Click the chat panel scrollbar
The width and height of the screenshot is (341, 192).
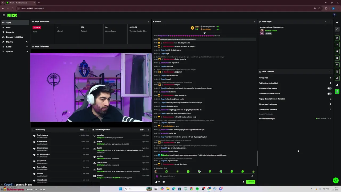257,158
